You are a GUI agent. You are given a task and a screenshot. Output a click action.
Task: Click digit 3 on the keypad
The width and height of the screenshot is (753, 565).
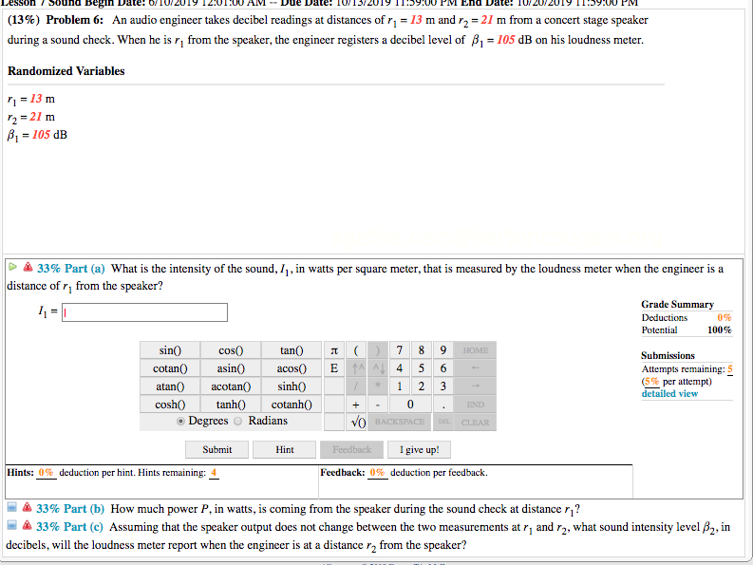coord(442,386)
